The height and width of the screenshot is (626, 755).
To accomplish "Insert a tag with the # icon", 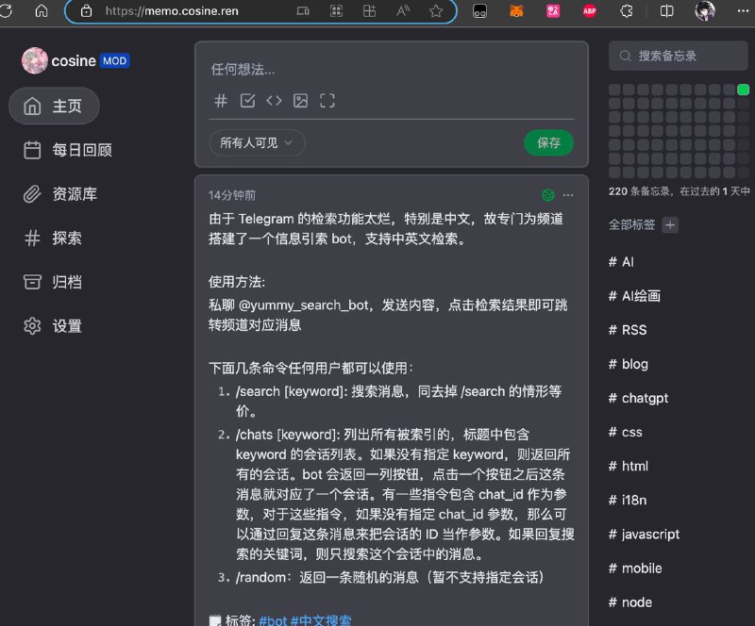I will click(220, 100).
